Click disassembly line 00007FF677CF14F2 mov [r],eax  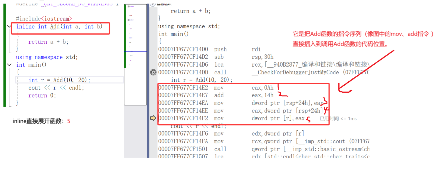pyautogui.click(x=231, y=118)
